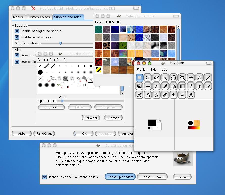Image resolution: width=225 pixels, height=195 pixels.
Task: Click Rafraîchir in the brush dialog
Action: (x=91, y=118)
